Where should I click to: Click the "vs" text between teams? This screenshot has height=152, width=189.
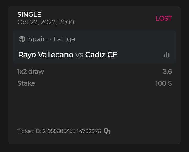[79, 55]
